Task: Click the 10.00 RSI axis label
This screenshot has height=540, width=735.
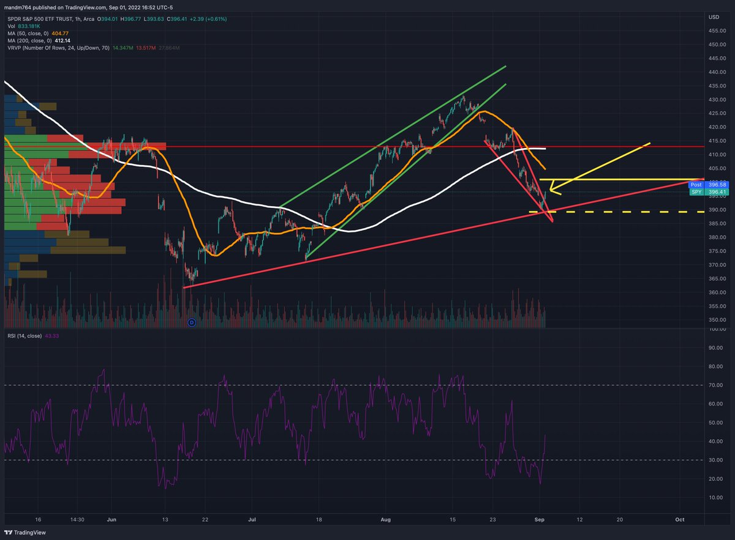Action: [x=715, y=497]
